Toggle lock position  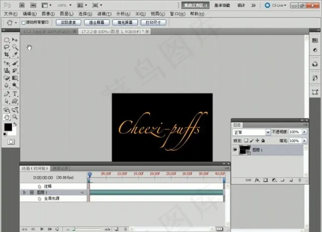(x=257, y=140)
